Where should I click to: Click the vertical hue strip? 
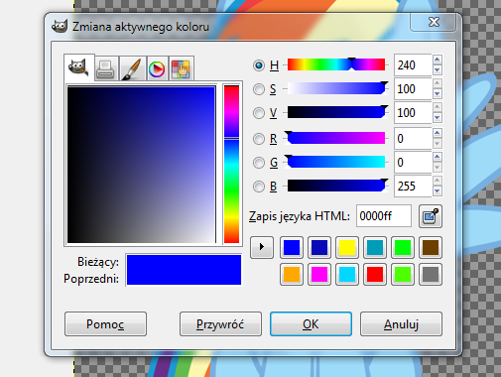click(231, 165)
